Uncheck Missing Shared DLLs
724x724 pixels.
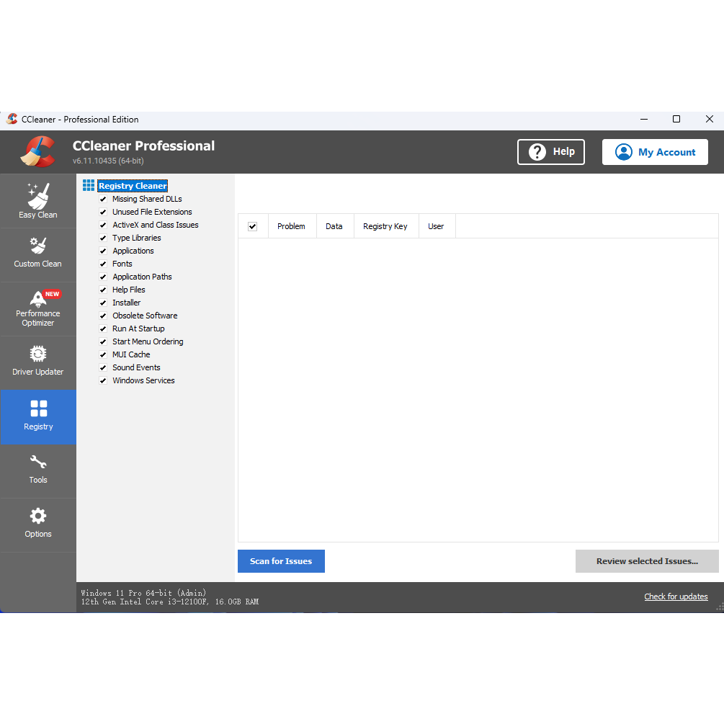coord(103,199)
